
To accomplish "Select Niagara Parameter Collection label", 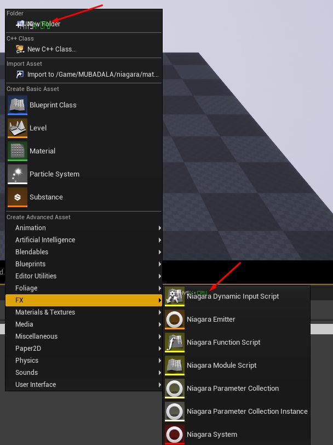I will tap(233, 388).
